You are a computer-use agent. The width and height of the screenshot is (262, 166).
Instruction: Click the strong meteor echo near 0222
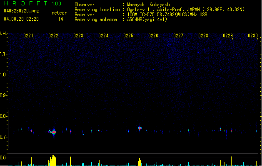click(53, 132)
